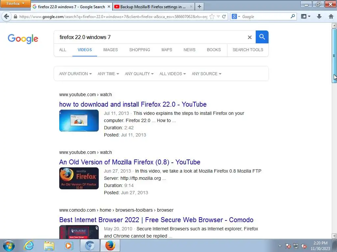Click the 'www.comodo.com › home' breadcrumb
Image resolution: width=337 pixels, height=252 pixels.
coord(116,210)
